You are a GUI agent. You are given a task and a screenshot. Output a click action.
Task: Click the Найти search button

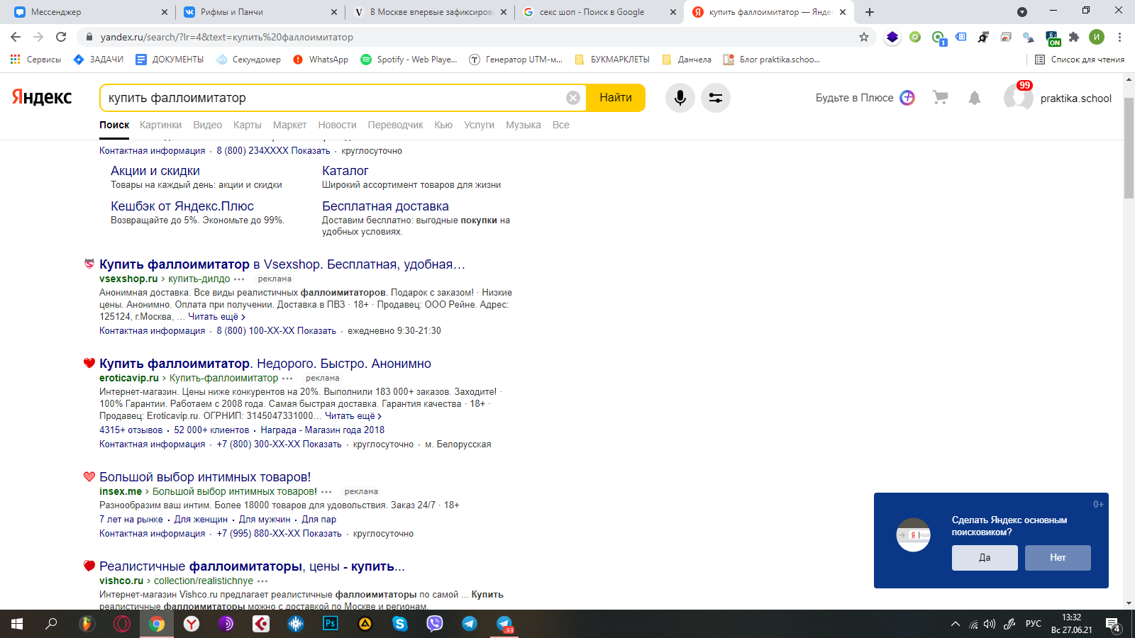[616, 98]
